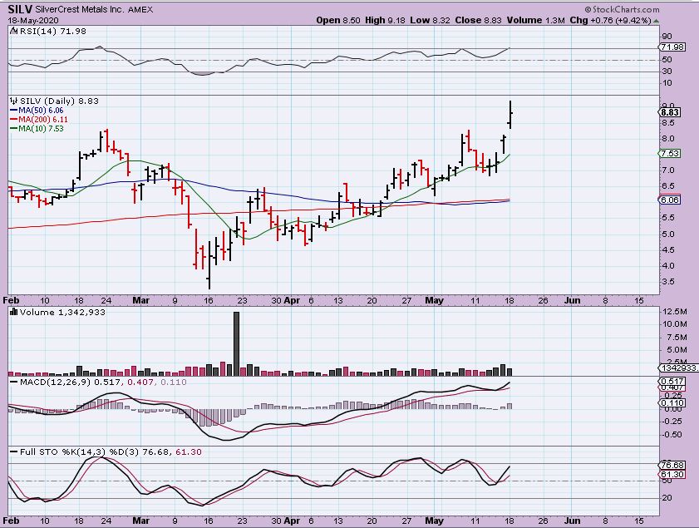Click the OHLC bar icon beside SILV (Daily)

coord(12,101)
